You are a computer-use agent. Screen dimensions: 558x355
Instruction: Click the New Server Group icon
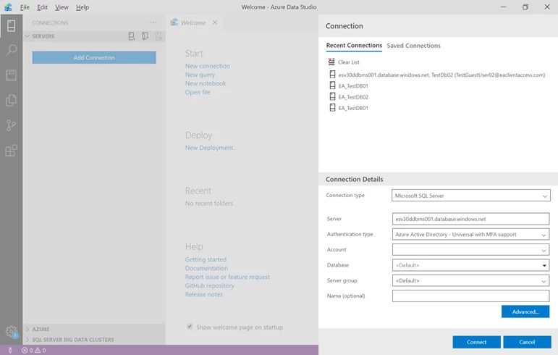pyautogui.click(x=145, y=36)
